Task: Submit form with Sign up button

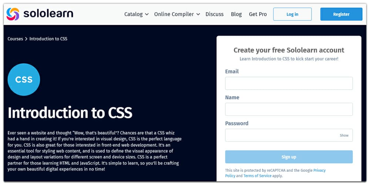Action: (289, 157)
